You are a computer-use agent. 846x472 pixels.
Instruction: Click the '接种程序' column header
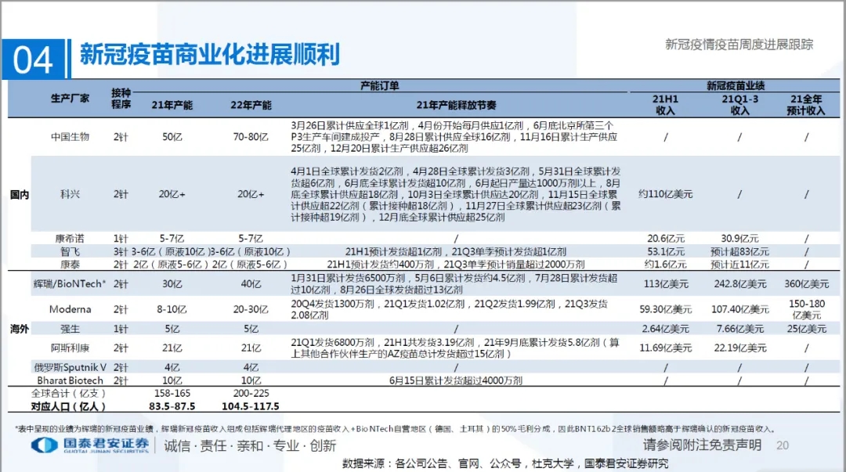[121, 98]
